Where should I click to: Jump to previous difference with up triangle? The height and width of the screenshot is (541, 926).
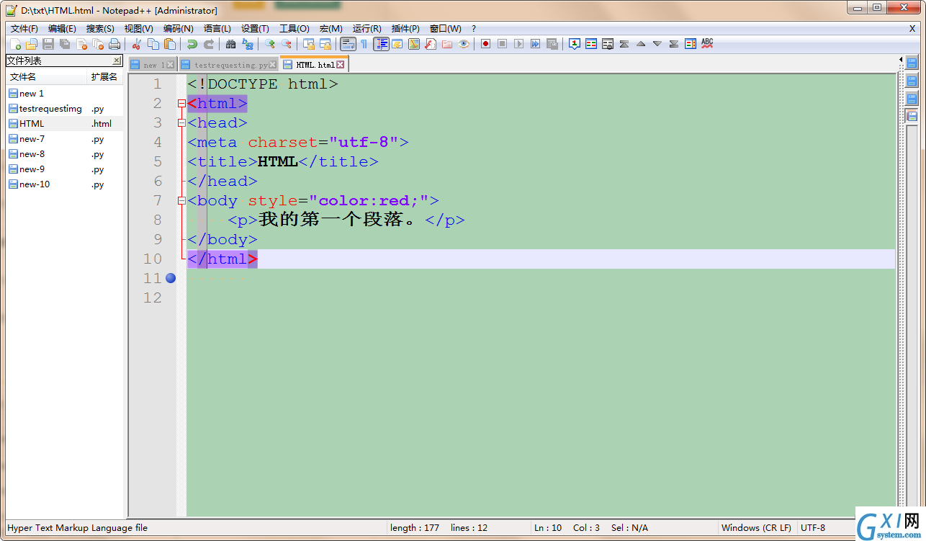[x=640, y=44]
